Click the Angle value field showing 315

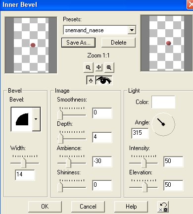point(140,133)
